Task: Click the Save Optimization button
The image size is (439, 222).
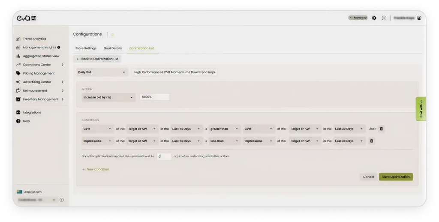Action: [396, 177]
